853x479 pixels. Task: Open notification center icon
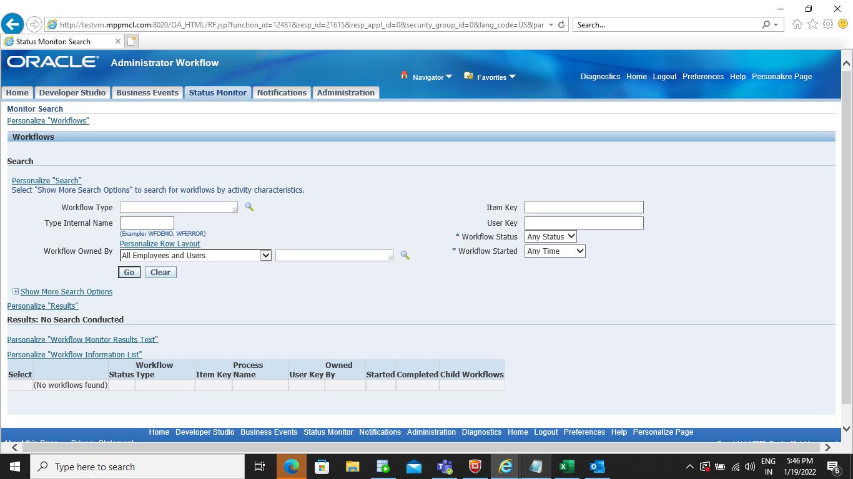(834, 467)
